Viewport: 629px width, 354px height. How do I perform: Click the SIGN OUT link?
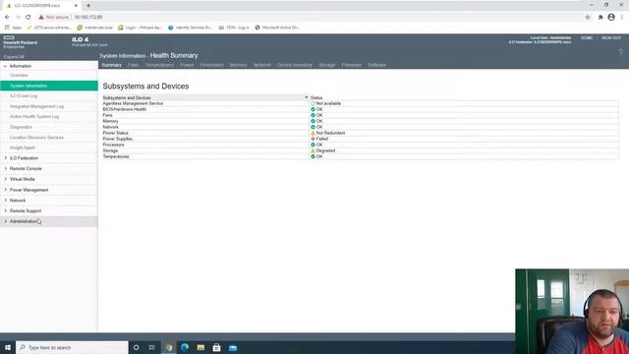tap(611, 37)
